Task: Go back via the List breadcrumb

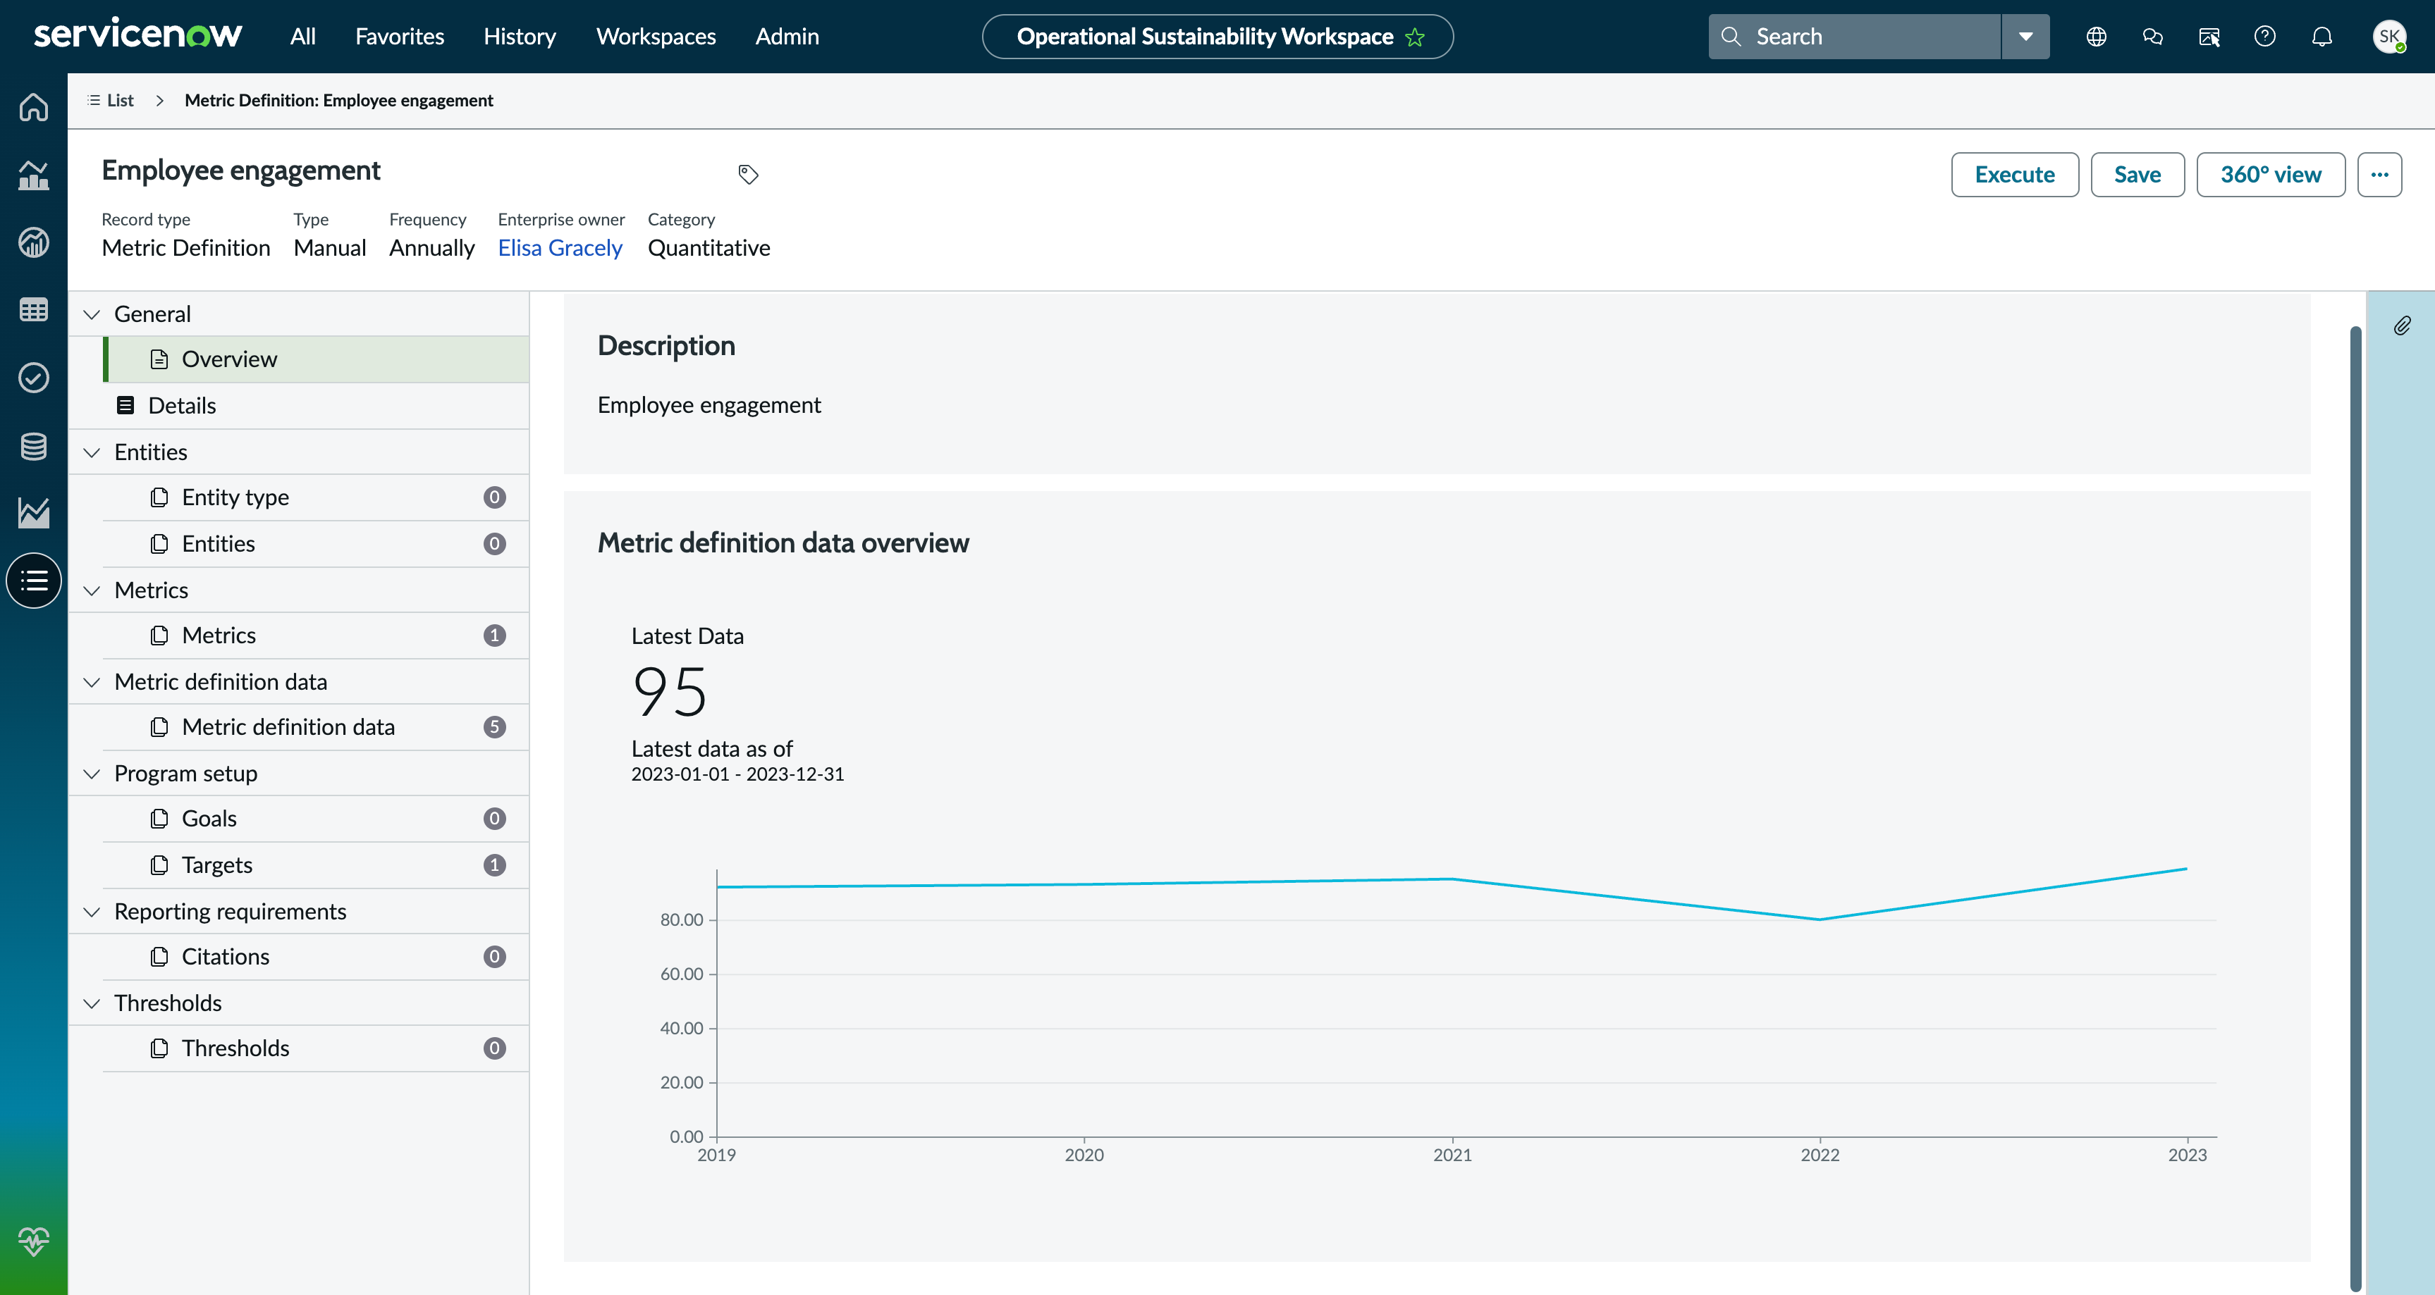Action: point(111,100)
